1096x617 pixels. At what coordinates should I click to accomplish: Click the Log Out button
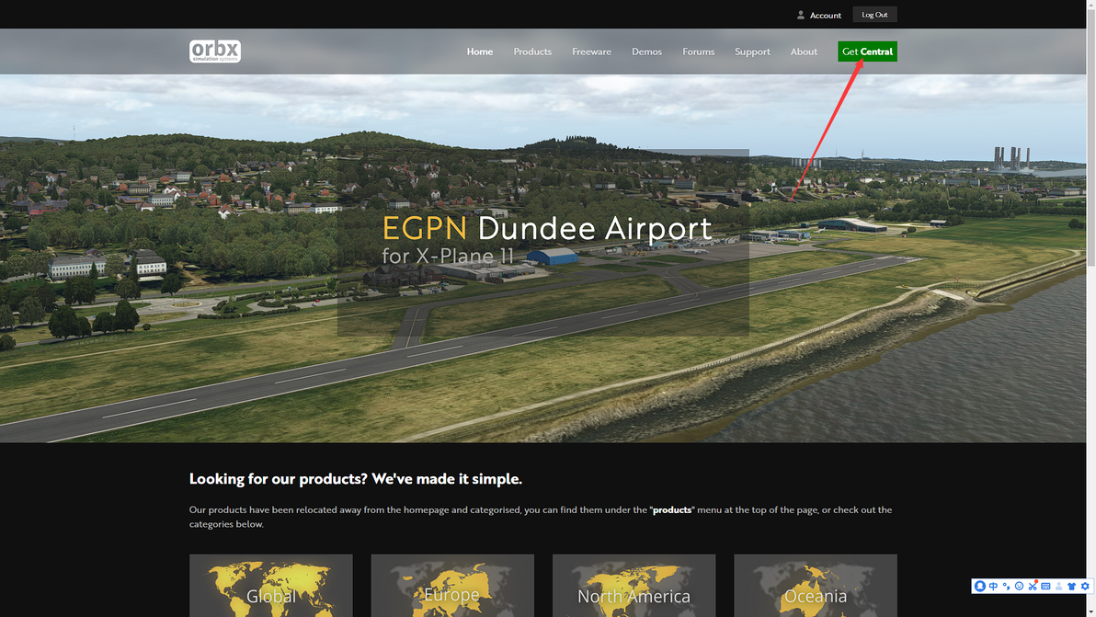point(874,15)
